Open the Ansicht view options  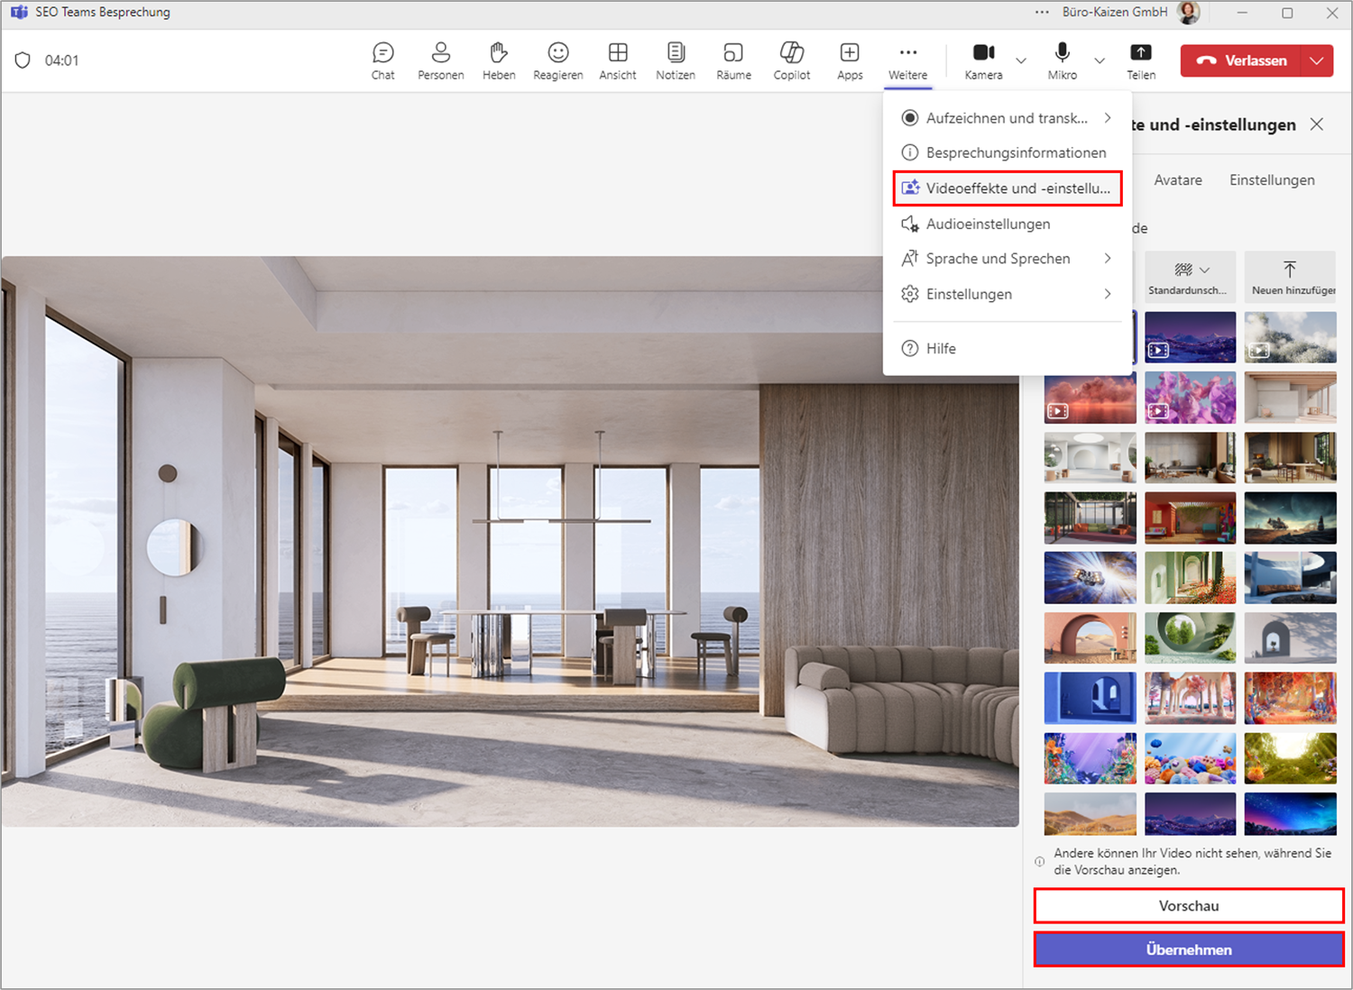coord(618,60)
